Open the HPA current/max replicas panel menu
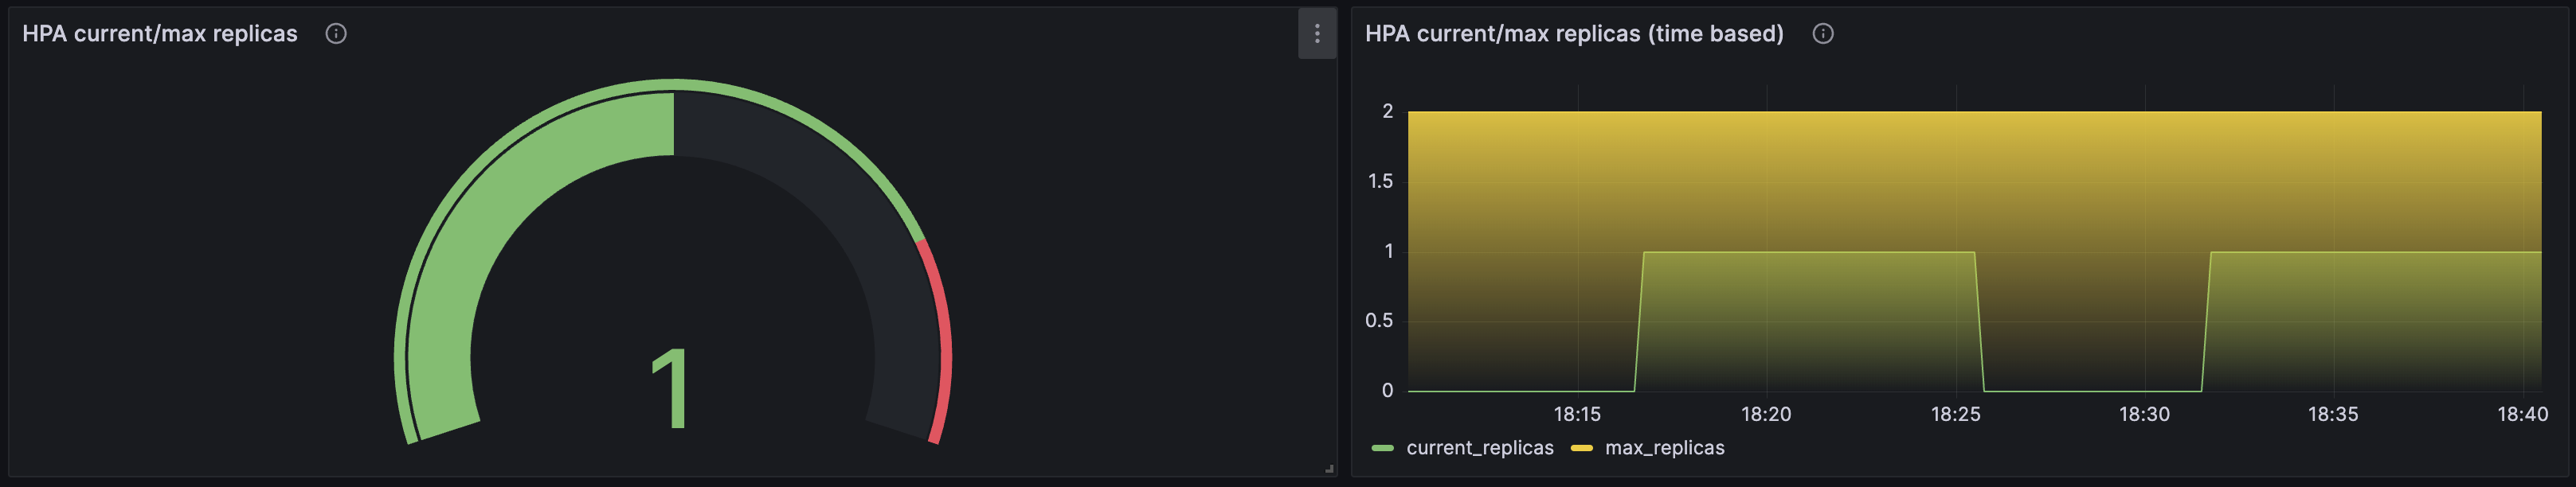Image resolution: width=2576 pixels, height=487 pixels. click(1317, 34)
